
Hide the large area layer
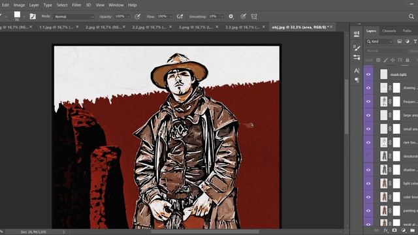(368, 115)
